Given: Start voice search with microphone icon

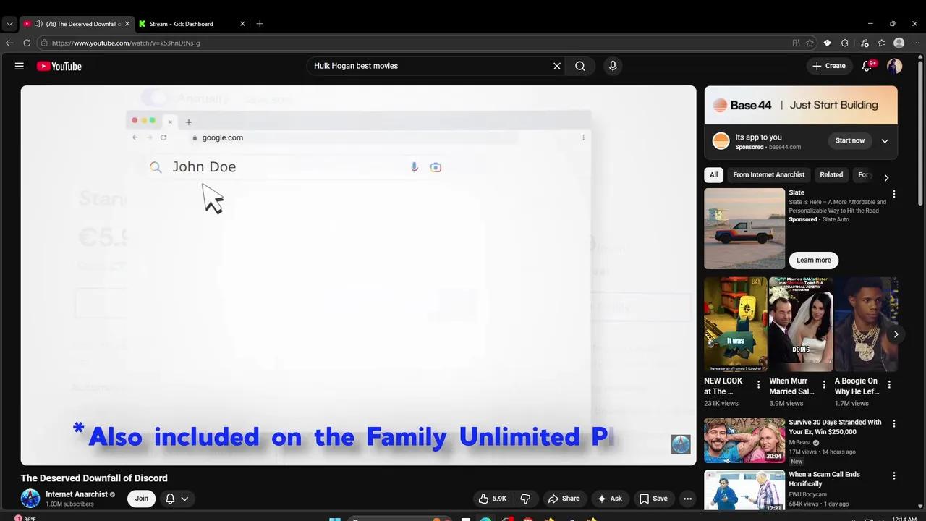Looking at the screenshot, I should (613, 66).
